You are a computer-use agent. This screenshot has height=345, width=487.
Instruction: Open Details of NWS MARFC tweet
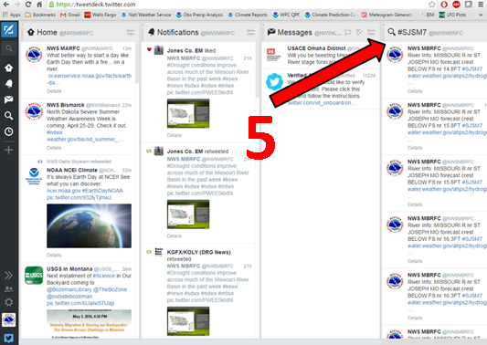tap(54, 91)
